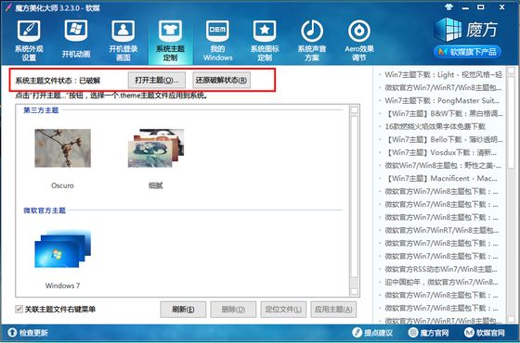This screenshot has height=343, width=520.
Task: Open 野性之美 theme pack article
Action: 444,165
